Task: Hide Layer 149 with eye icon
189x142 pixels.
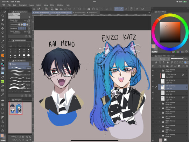Action: coord(153,81)
